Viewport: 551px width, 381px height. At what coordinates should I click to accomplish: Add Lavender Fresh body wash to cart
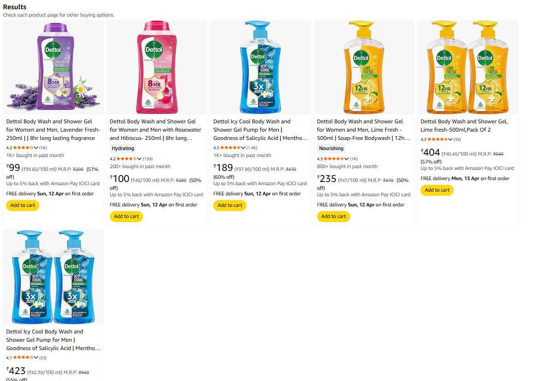tap(23, 206)
